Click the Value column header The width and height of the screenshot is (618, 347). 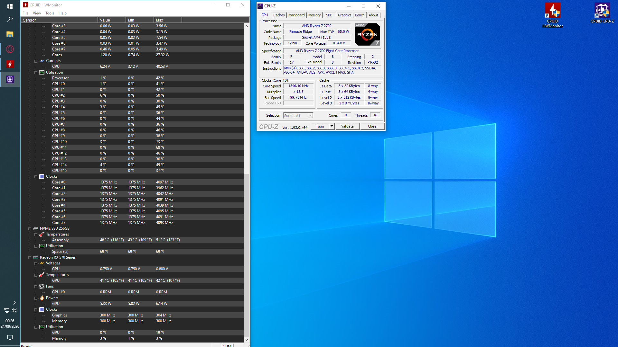pos(112,20)
